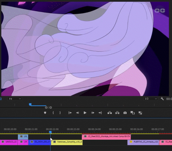Click the timeline playhead marker
172x151 pixels.
click(x=50, y=132)
